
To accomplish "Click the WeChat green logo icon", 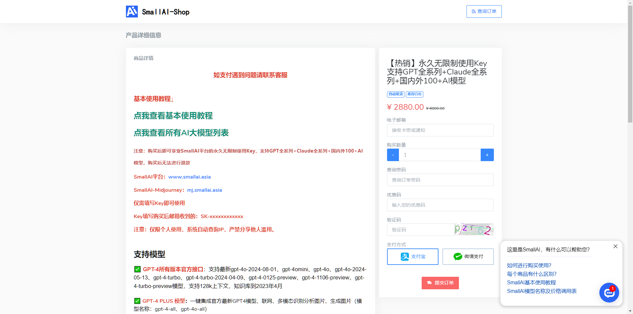I will (x=458, y=257).
